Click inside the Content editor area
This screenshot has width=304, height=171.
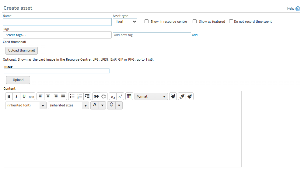tap(123, 139)
